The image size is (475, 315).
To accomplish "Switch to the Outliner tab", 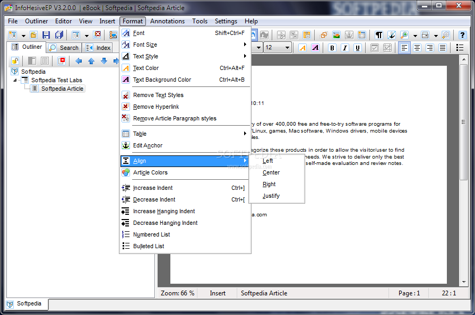I will tap(27, 47).
